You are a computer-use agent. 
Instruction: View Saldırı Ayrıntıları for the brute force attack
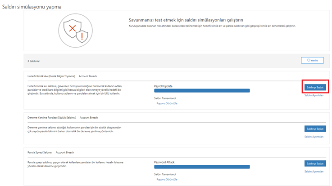tap(314, 136)
